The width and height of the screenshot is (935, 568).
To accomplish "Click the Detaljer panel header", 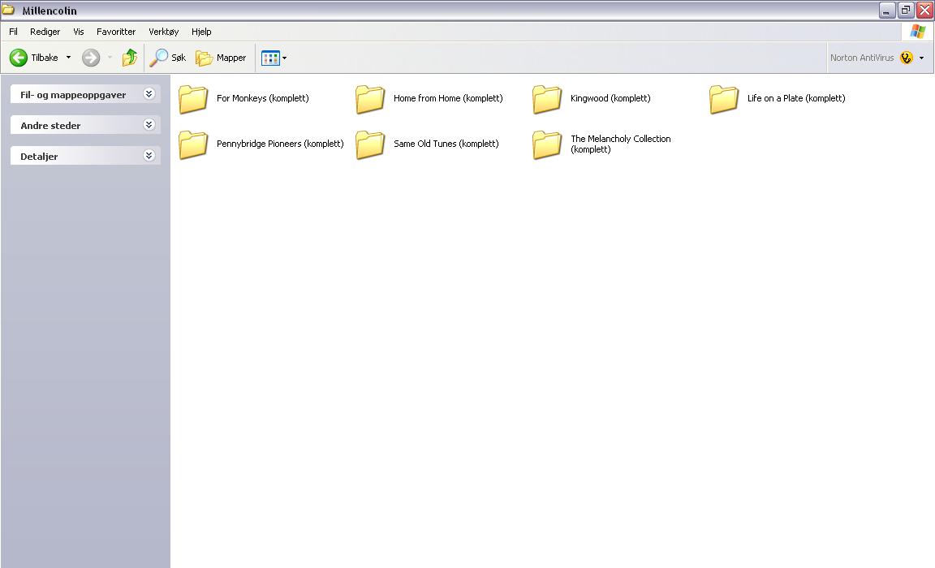I will click(85, 156).
